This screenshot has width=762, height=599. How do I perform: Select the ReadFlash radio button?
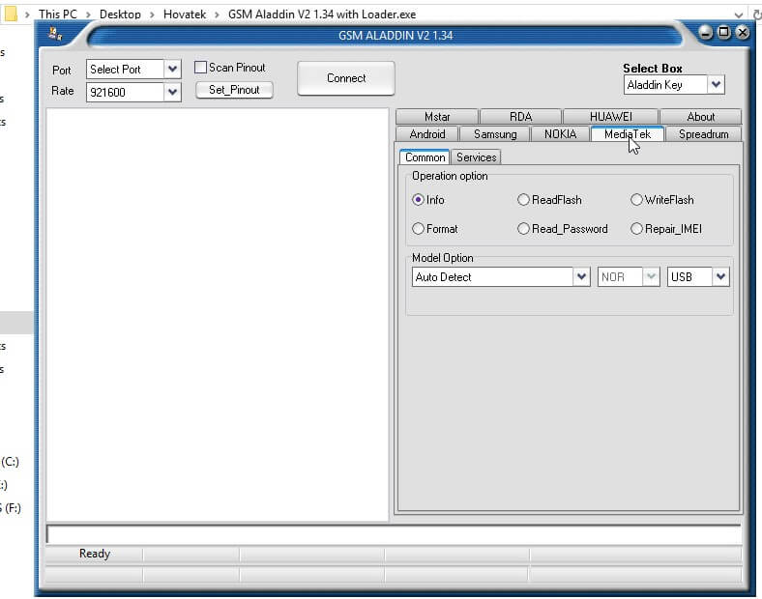[523, 199]
